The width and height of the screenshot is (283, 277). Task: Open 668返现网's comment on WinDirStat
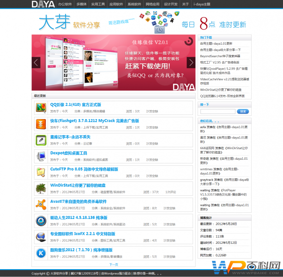pyautogui.click(x=224, y=150)
